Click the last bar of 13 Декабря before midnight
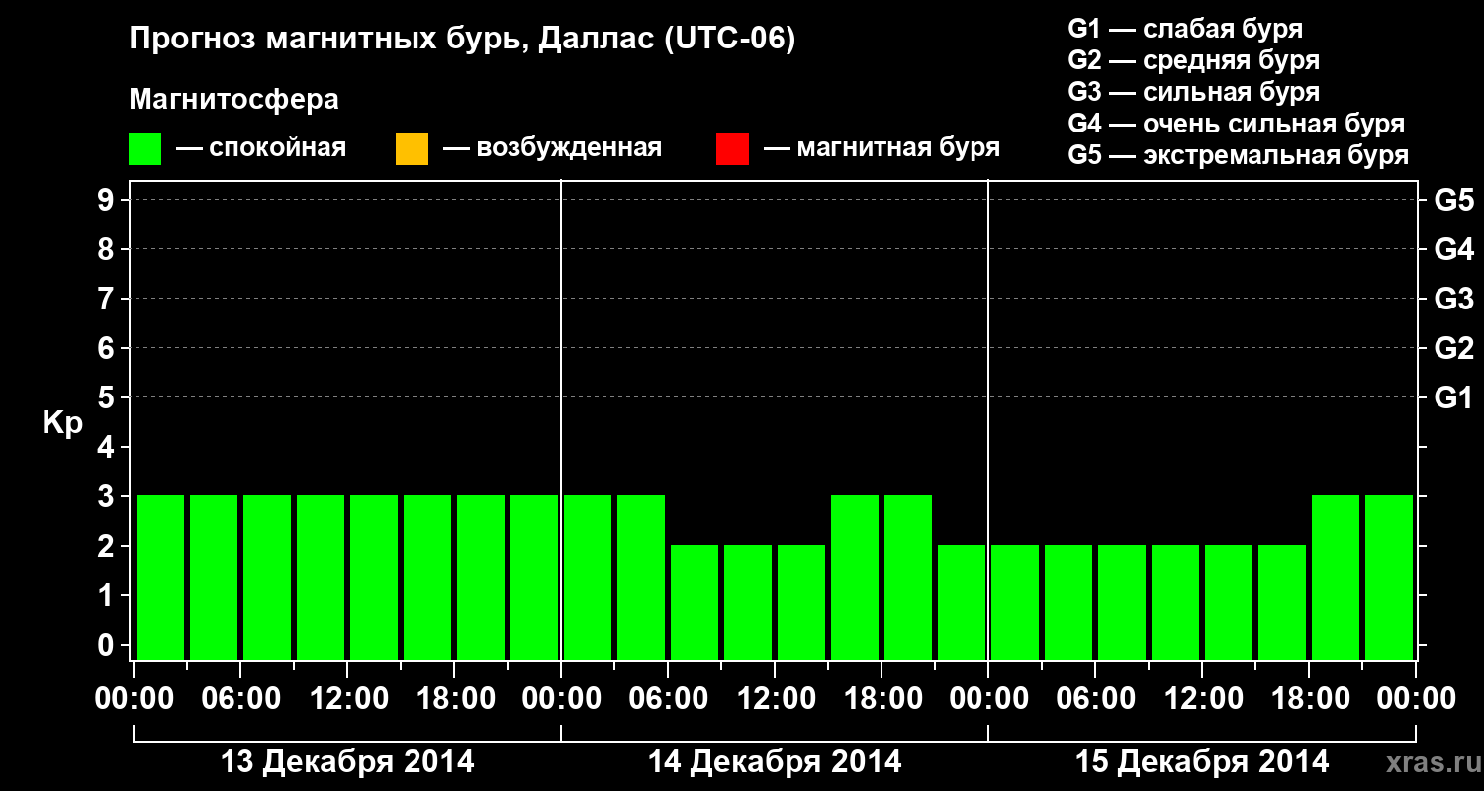 [534, 577]
